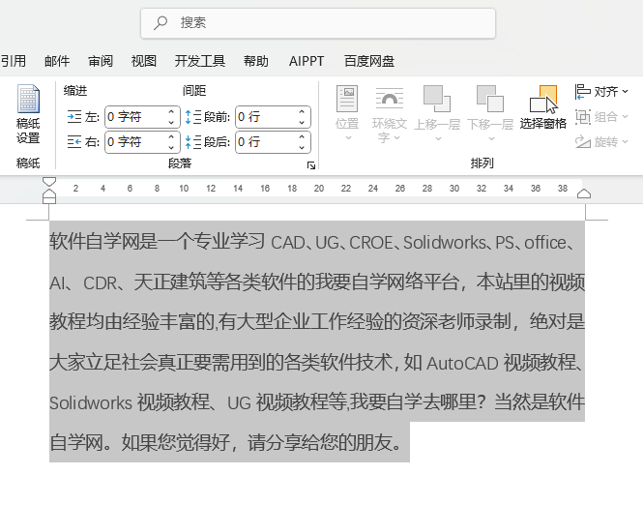Click the 下移一层 send backward icon
Image resolution: width=643 pixels, height=505 pixels.
click(x=490, y=99)
